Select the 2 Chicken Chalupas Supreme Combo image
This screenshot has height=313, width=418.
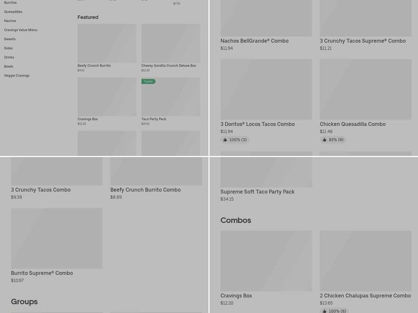(x=366, y=261)
